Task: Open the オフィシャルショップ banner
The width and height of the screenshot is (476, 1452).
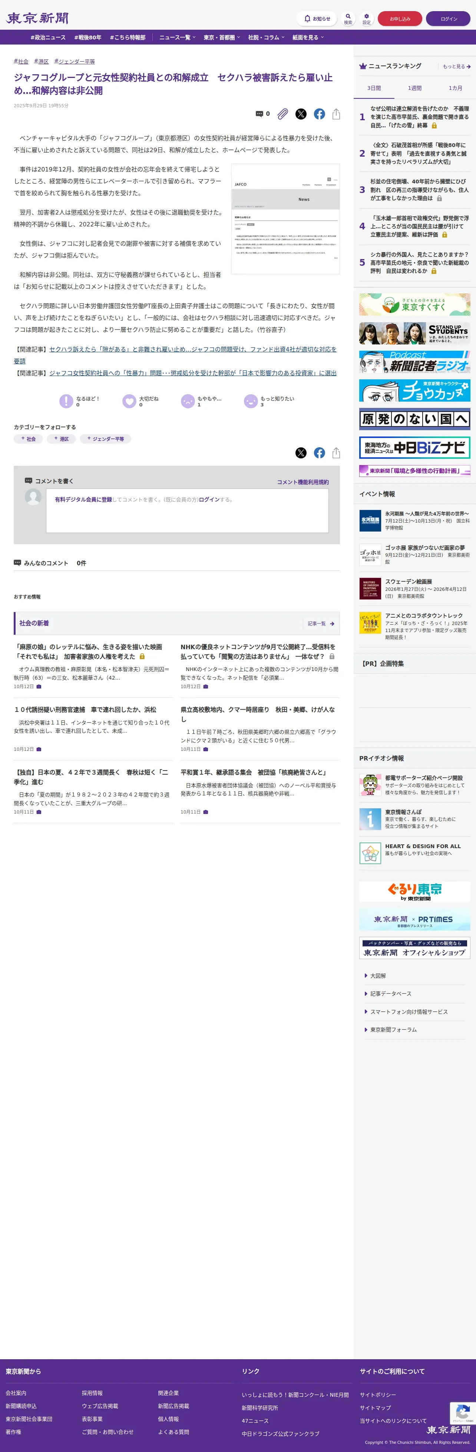Action: (414, 948)
